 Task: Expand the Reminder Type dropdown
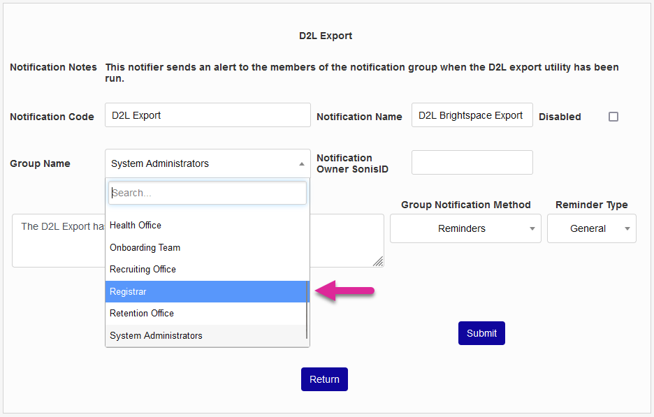pyautogui.click(x=591, y=228)
